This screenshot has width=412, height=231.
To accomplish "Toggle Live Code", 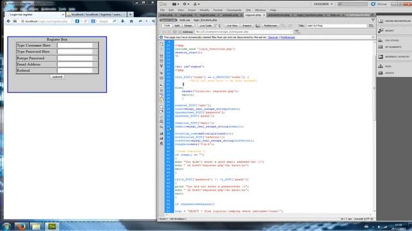I will [205, 26].
